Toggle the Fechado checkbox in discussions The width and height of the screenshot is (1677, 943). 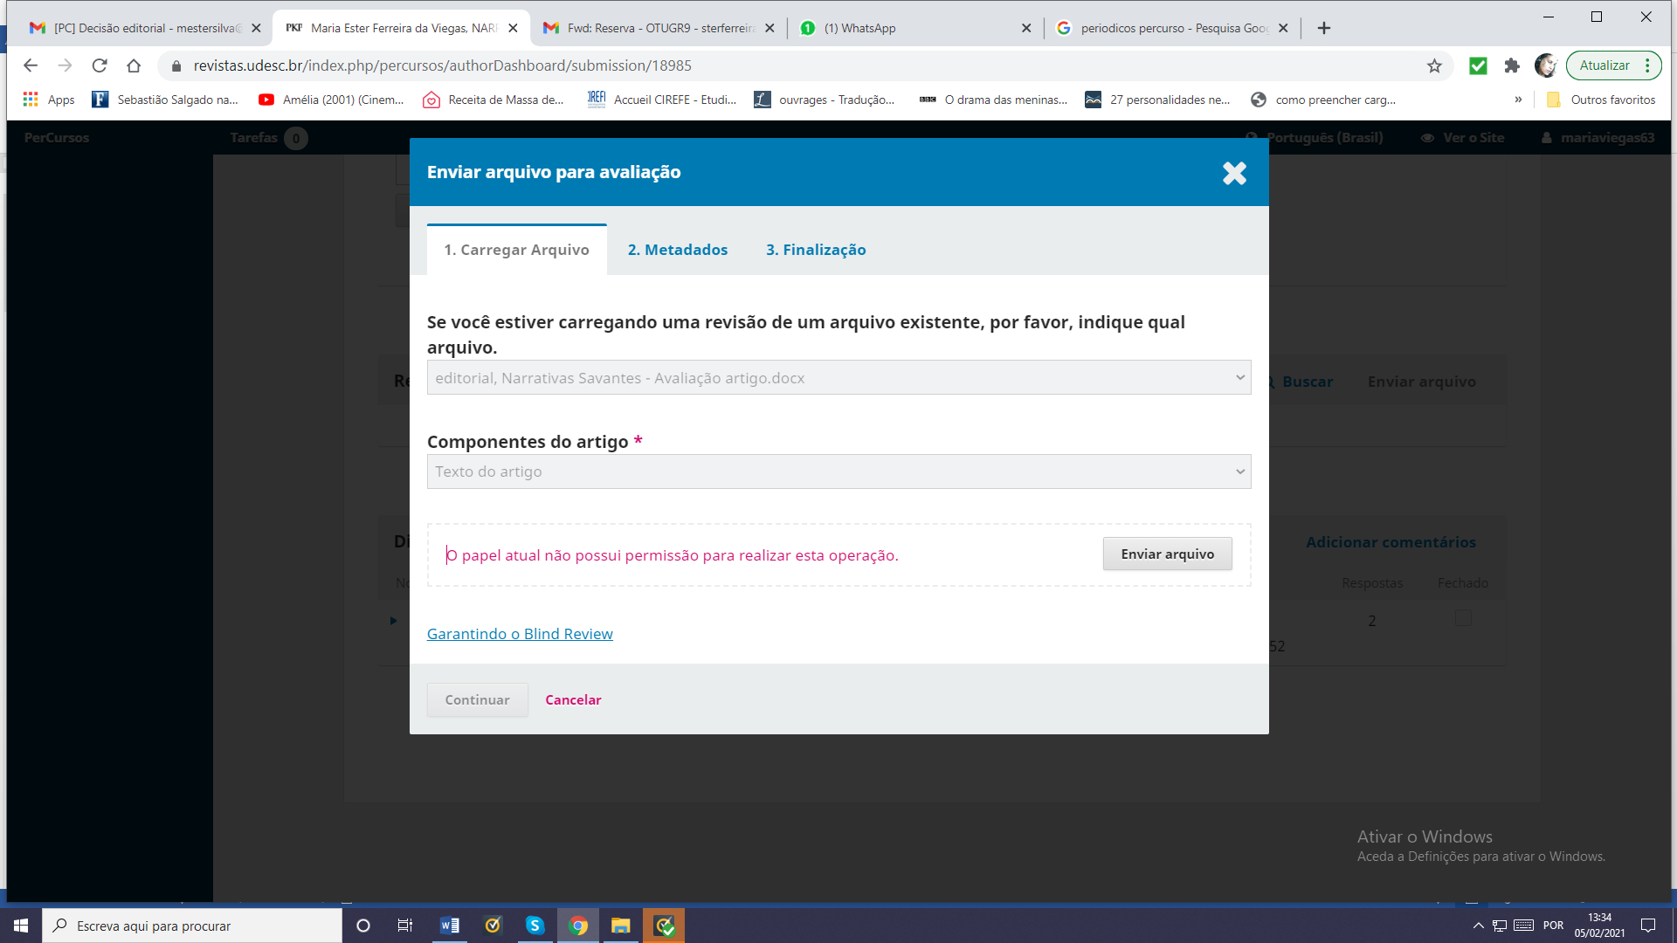point(1463,618)
